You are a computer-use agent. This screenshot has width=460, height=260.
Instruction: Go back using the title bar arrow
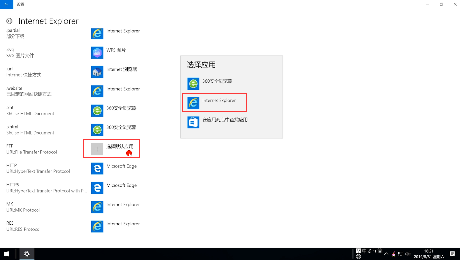[x=7, y=4]
